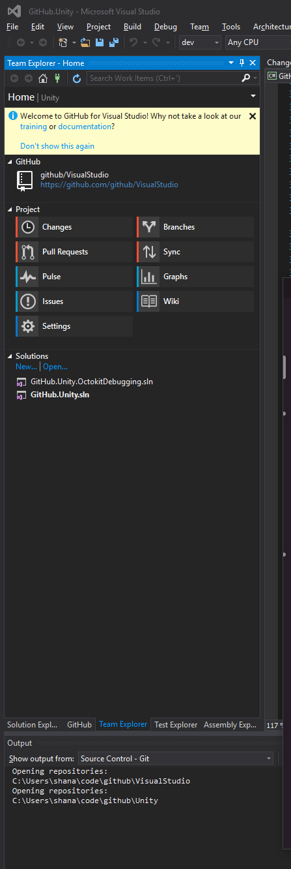Collapse the GitHub section
Screen dimensions: 291x869
click(10, 161)
